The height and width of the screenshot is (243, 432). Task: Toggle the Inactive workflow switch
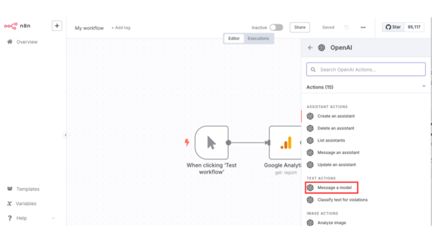(x=276, y=28)
